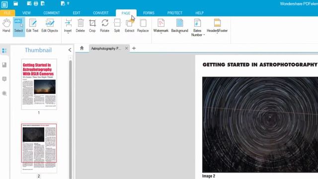Open the Bookmark panel sidebar icon
318x179 pixels.
(x=4, y=65)
